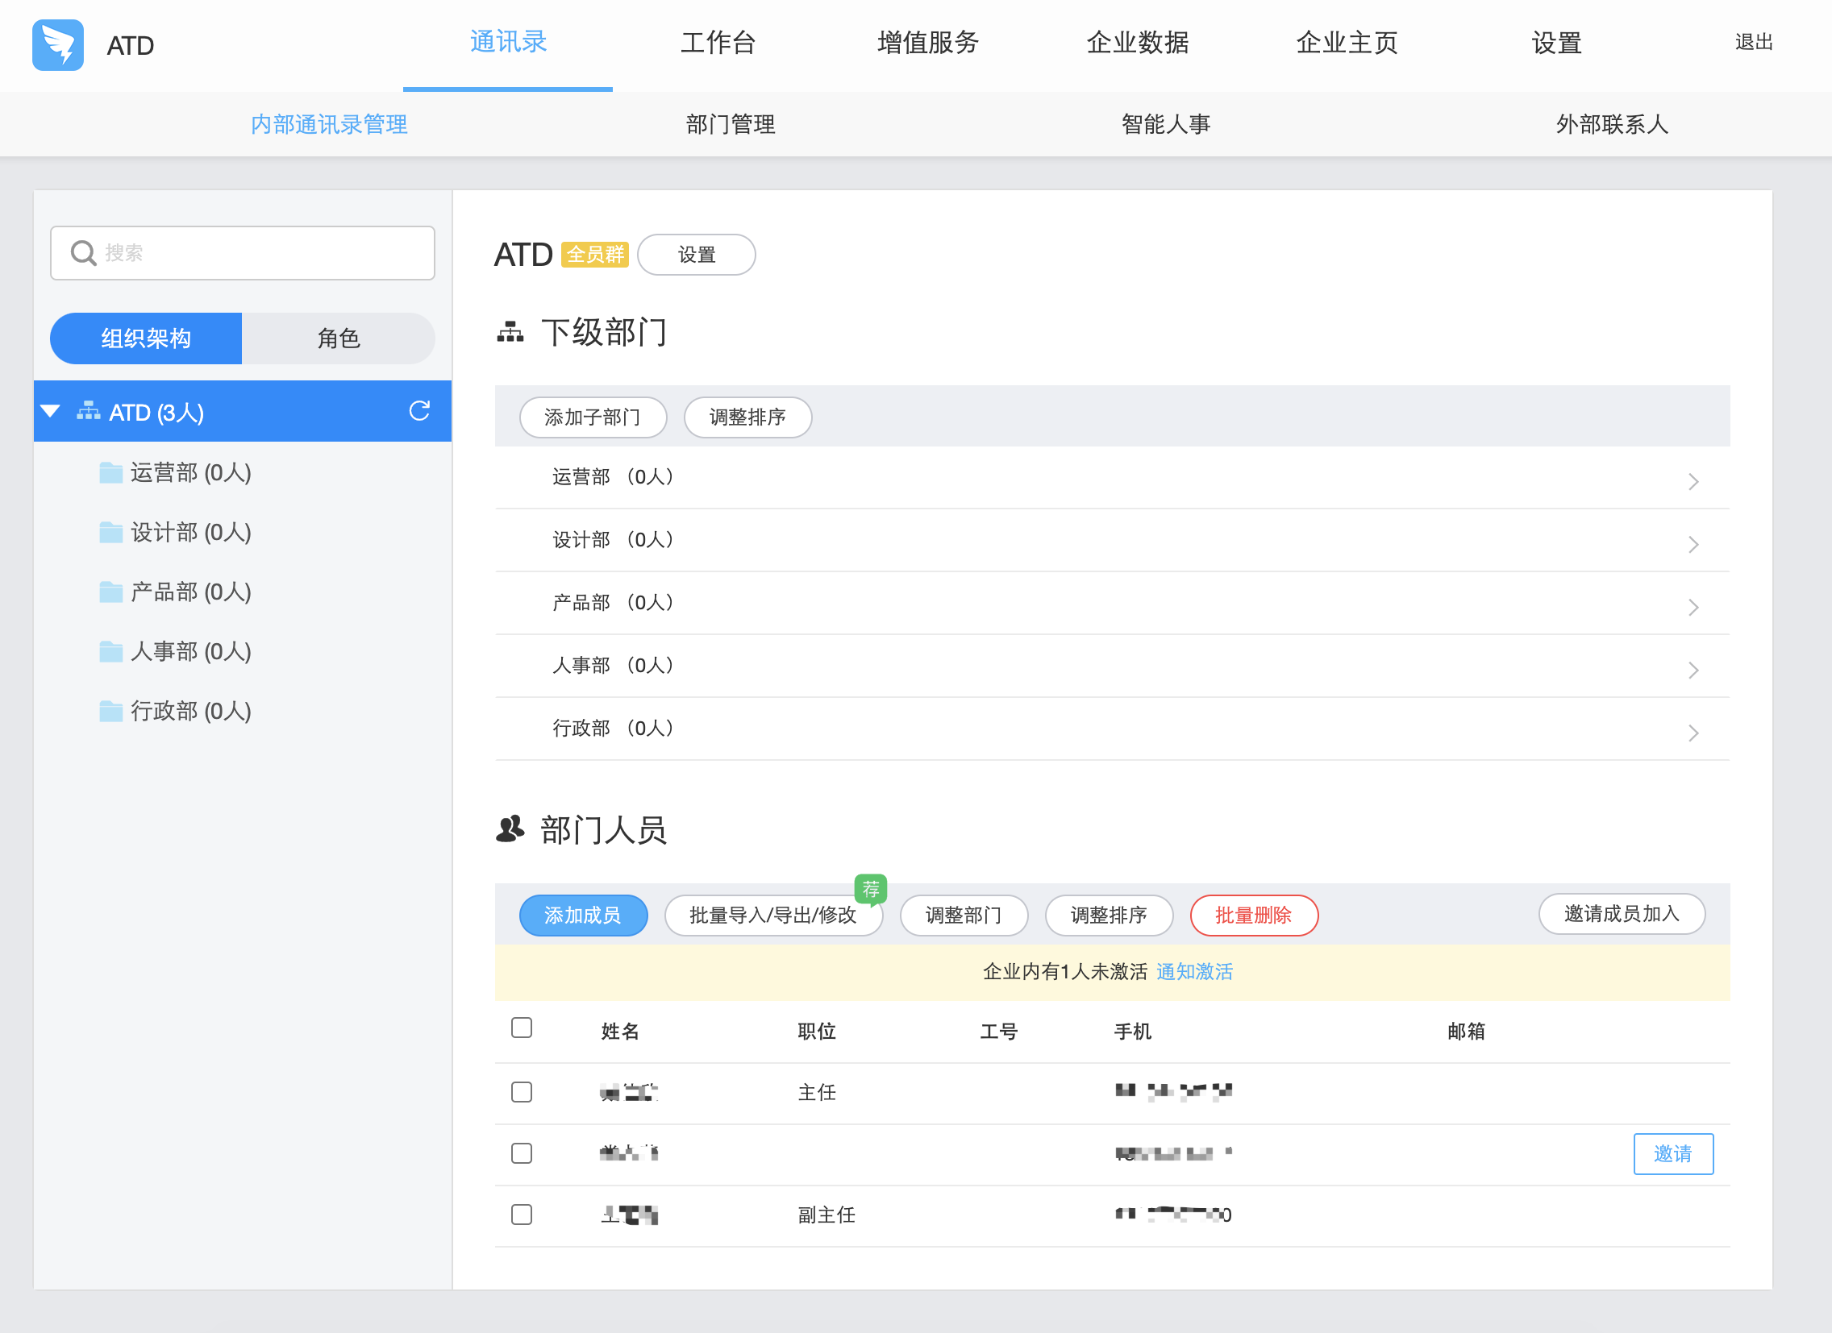Click the 职位 column header

817,1031
